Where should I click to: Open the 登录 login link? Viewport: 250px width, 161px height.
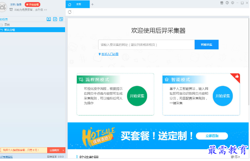click(x=19, y=4)
